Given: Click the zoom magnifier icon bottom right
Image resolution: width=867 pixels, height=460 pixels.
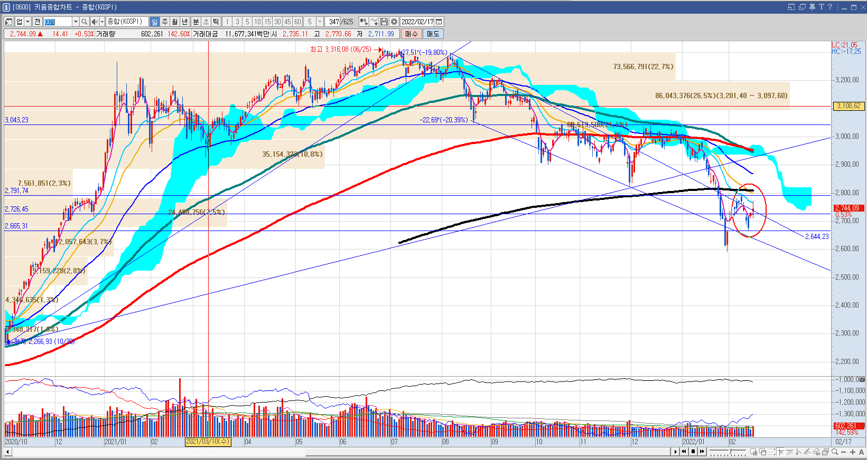Looking at the screenshot, I should (835, 452).
